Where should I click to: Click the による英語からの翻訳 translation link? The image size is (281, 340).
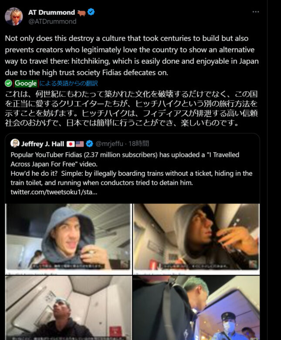pos(68,83)
